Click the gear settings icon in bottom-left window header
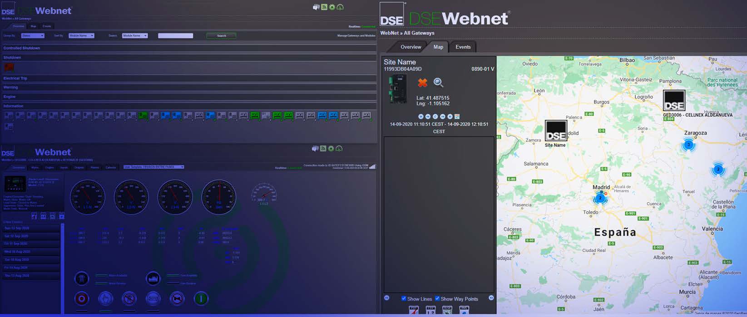 tap(331, 148)
